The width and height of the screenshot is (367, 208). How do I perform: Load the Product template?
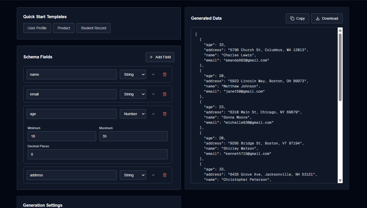[x=64, y=28]
